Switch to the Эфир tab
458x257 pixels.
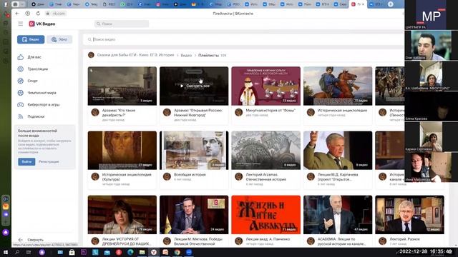(x=59, y=39)
